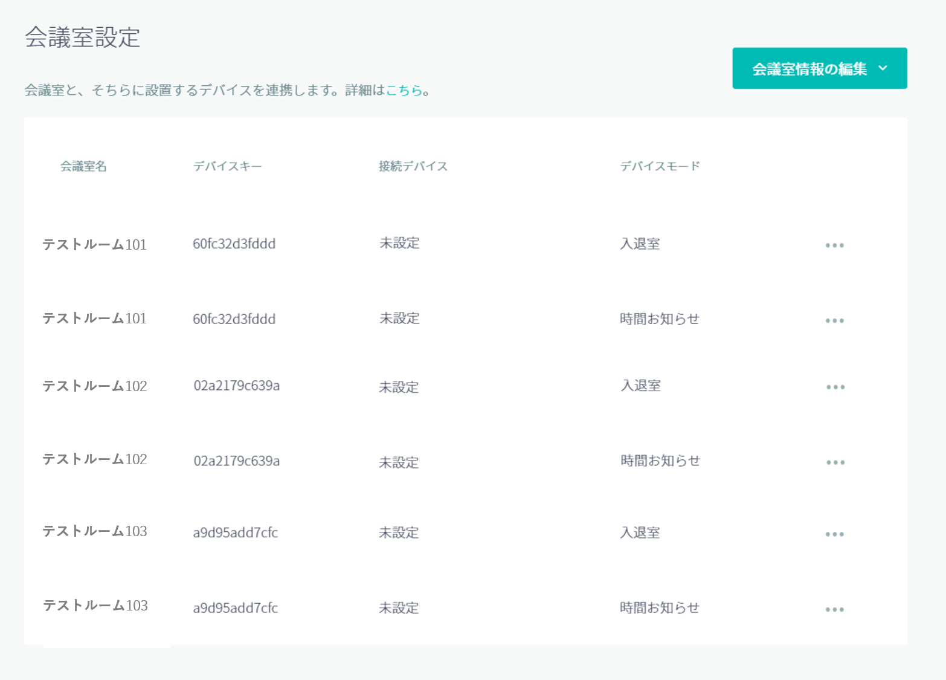Click 入退室 mode for テストルーム102
Viewport: 946px width, 680px height.
(x=640, y=386)
